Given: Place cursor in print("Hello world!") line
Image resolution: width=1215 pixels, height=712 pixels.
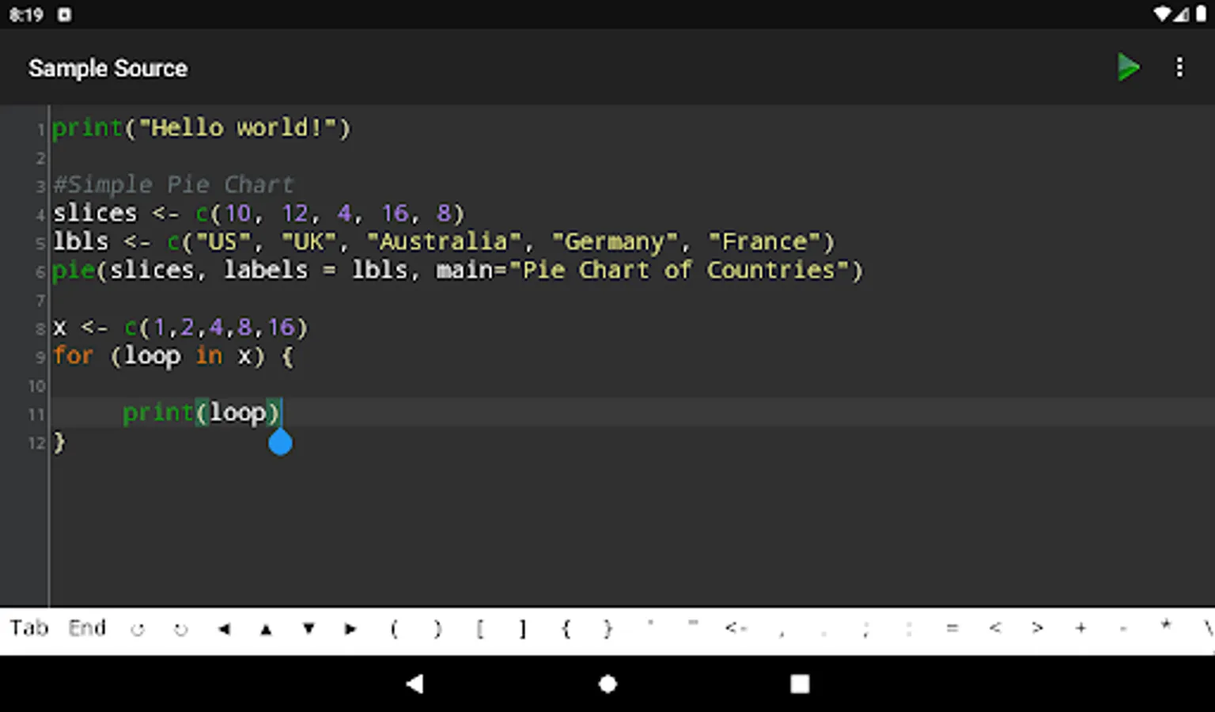Looking at the screenshot, I should (x=201, y=127).
